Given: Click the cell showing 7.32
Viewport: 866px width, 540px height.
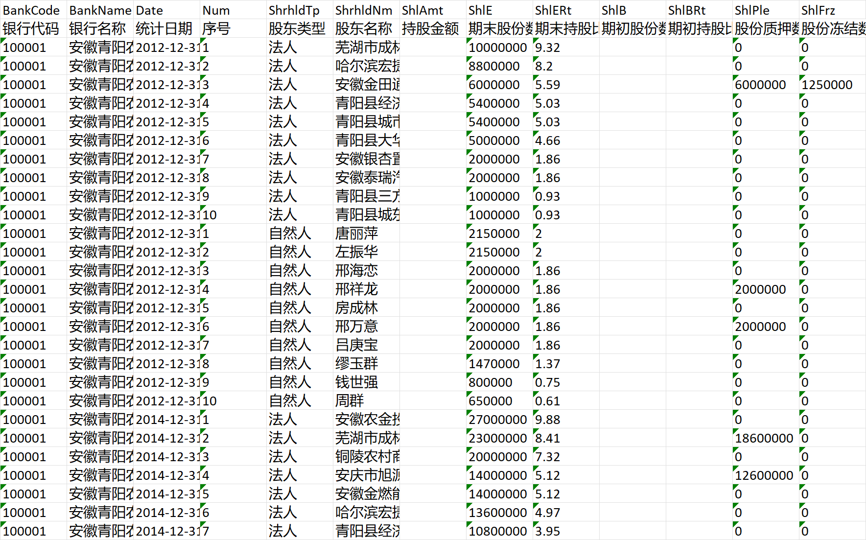Looking at the screenshot, I should click(x=566, y=456).
